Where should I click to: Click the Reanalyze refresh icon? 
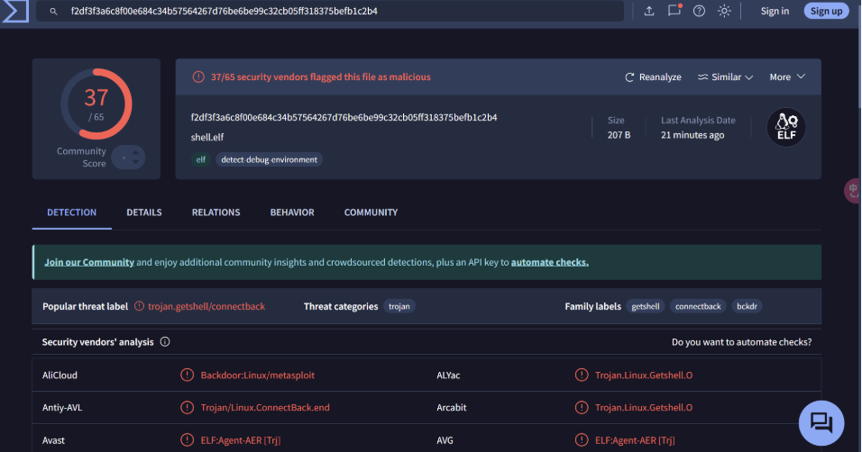point(629,77)
